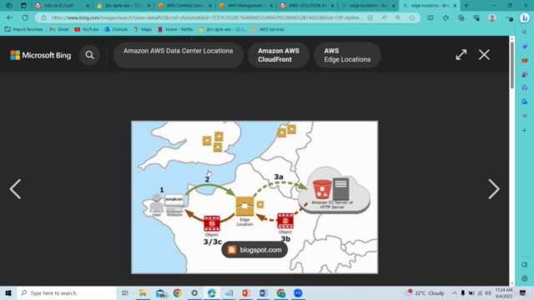Go to Microsoft Bing home logo
The height and width of the screenshot is (300, 534).
coord(41,55)
